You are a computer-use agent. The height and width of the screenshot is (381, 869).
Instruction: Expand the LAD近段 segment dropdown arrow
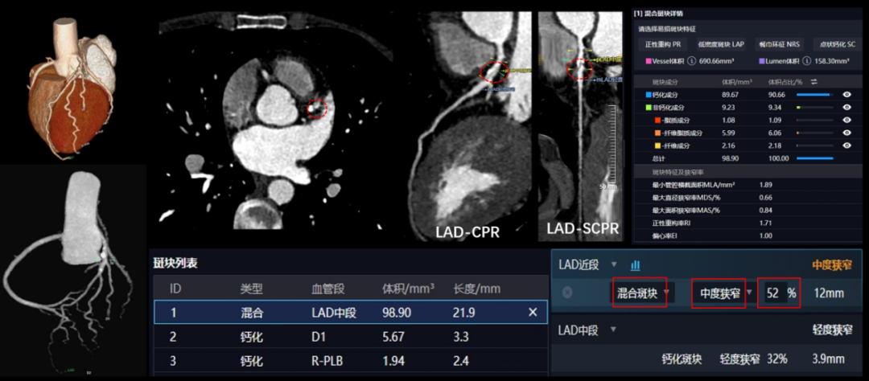pos(613,264)
